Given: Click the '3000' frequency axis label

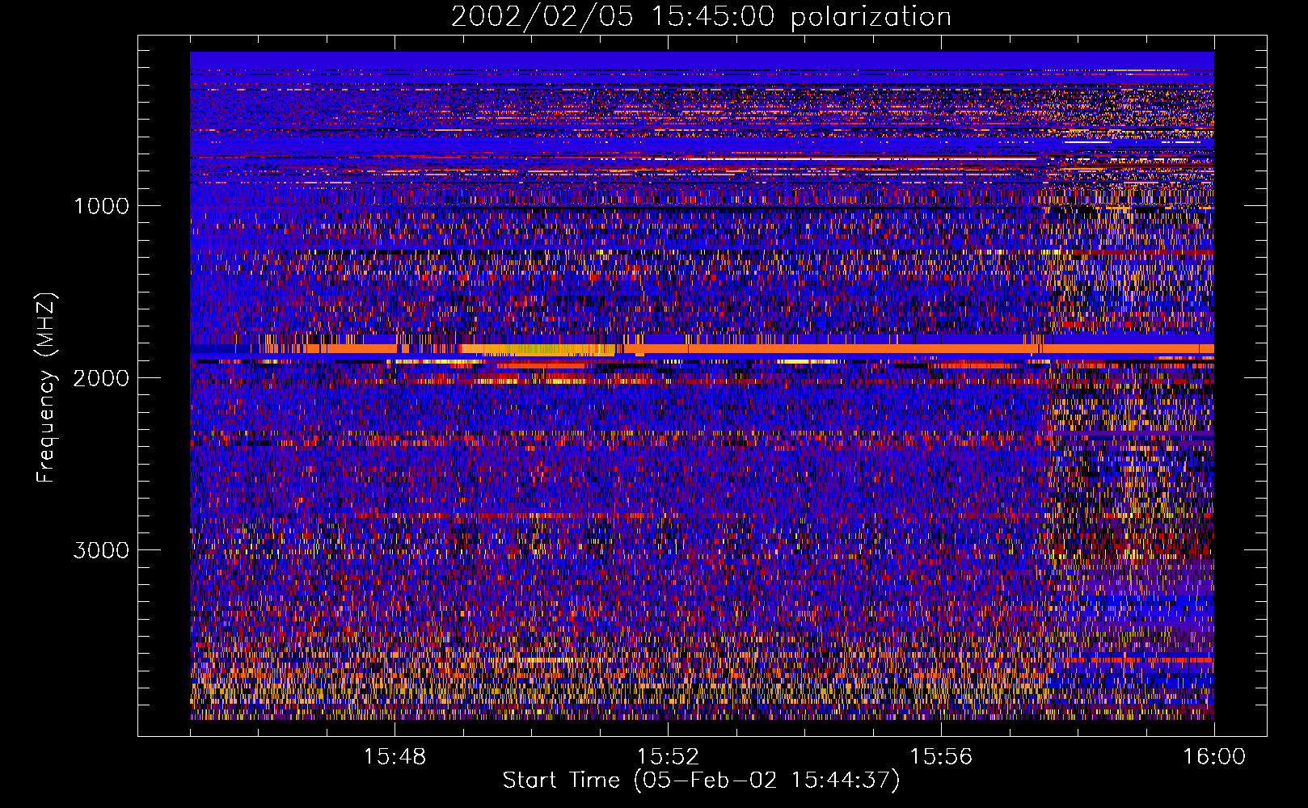Looking at the screenshot, I should pos(101,550).
